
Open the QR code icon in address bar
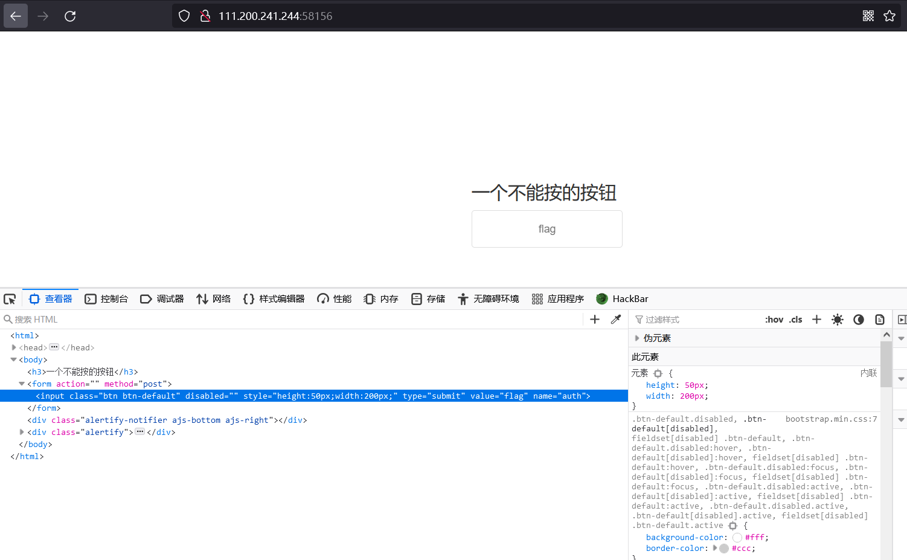point(868,16)
